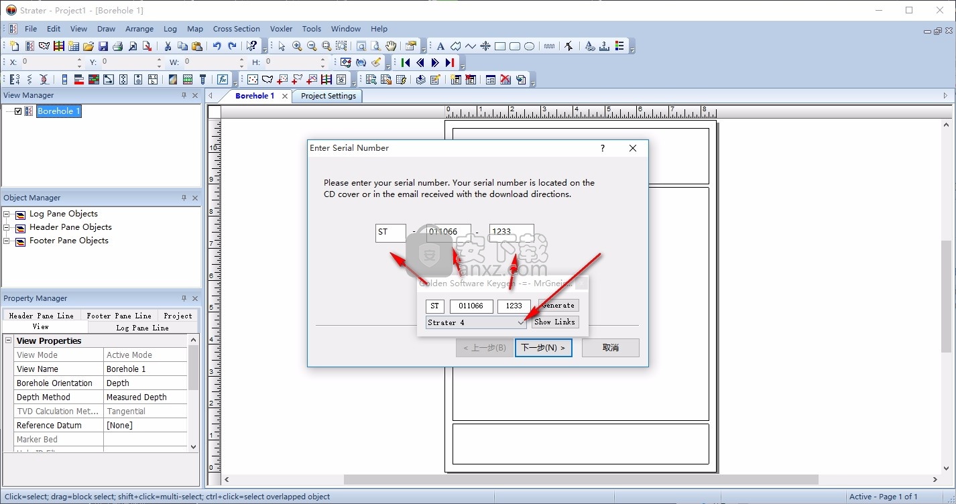Viewport: 956px width, 504px height.
Task: Open the Draw menu
Action: pyautogui.click(x=106, y=29)
